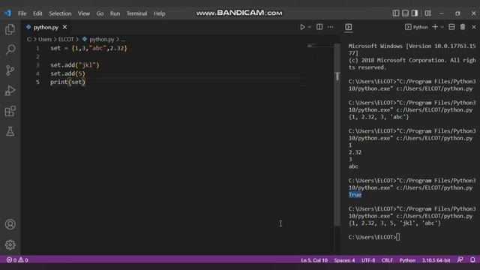Click Users in the breadcrumb path
This screenshot has width=480, height=270.
(x=45, y=40)
